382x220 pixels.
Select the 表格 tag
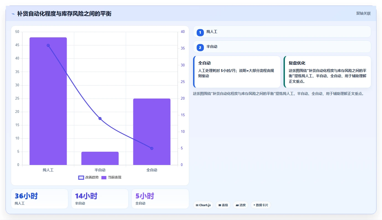pos(223,205)
